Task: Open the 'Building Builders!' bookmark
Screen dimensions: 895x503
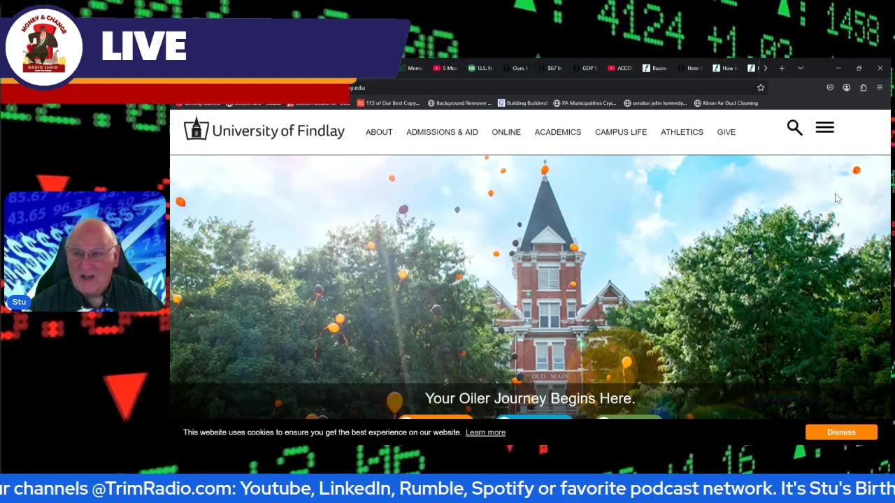Action: (523, 103)
